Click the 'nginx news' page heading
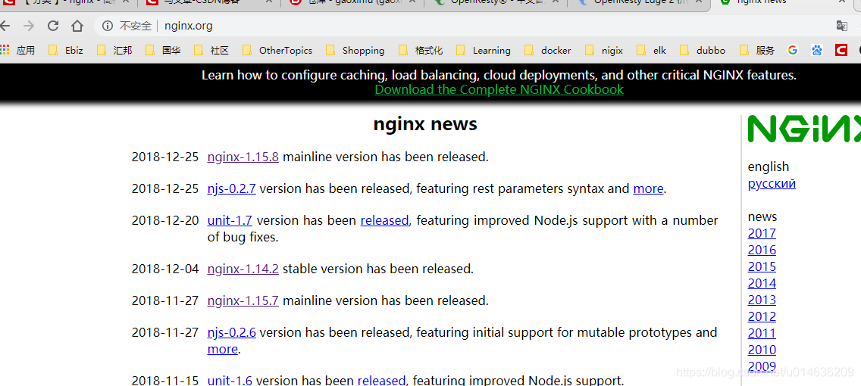Screen dimensions: 861x386 pos(425,124)
